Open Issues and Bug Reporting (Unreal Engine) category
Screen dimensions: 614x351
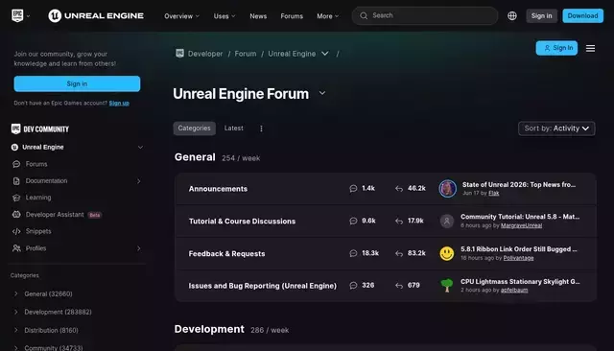click(x=262, y=286)
